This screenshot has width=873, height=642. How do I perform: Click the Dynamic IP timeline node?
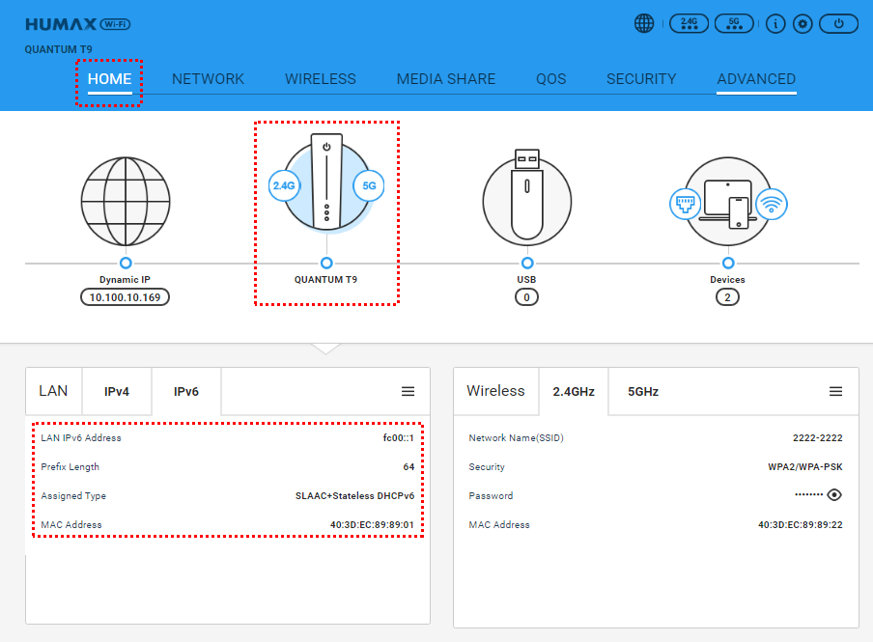click(x=126, y=263)
